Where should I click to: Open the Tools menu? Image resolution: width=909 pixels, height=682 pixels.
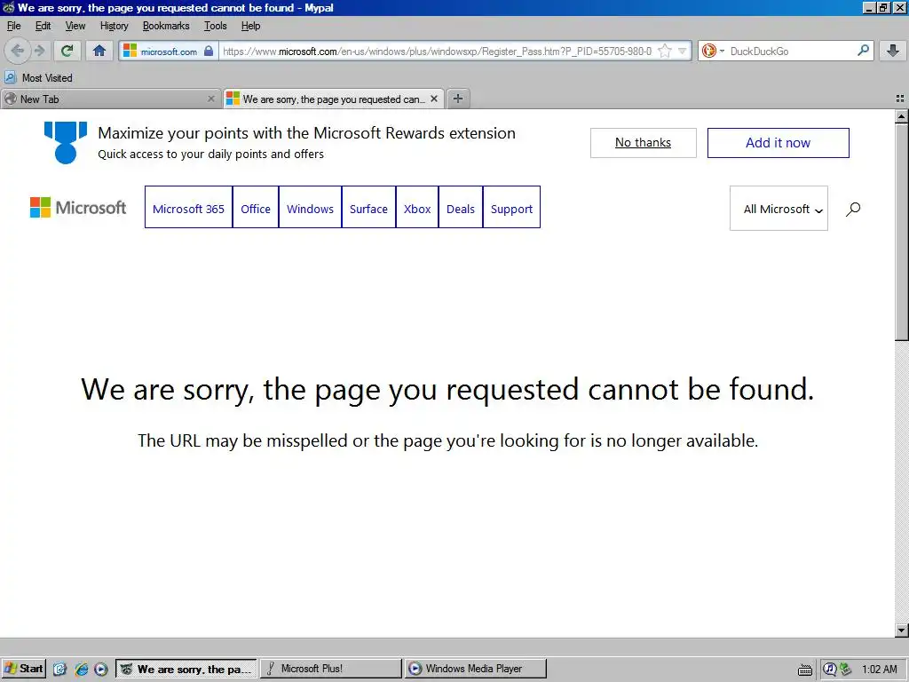pyautogui.click(x=215, y=26)
